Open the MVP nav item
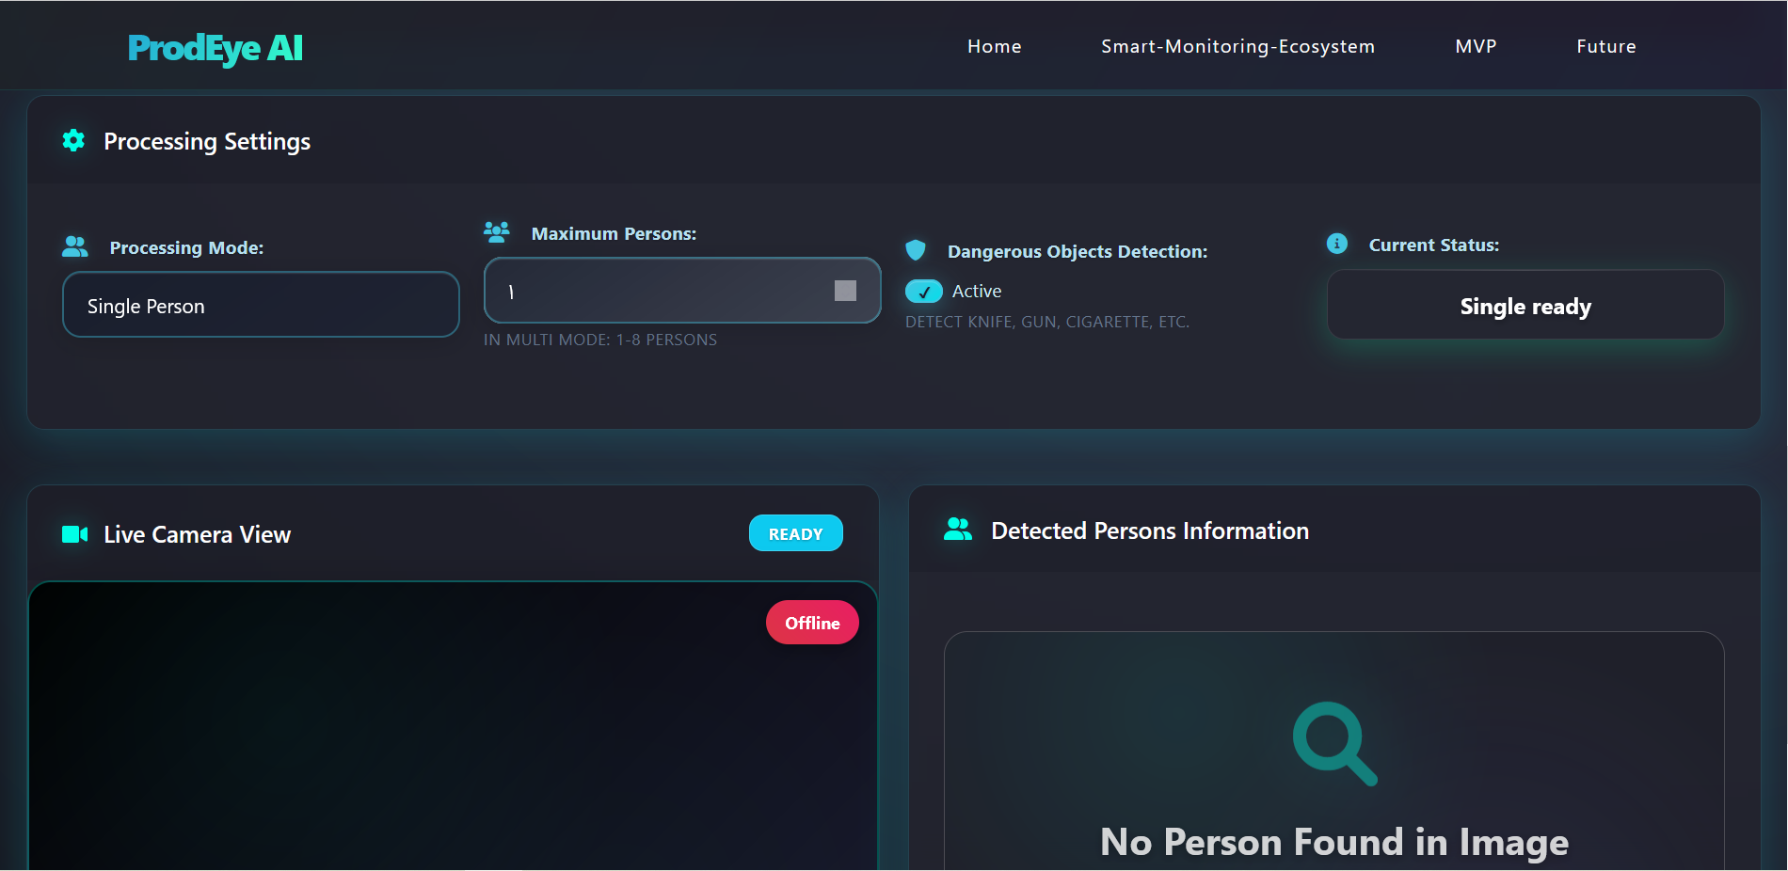Screen dimensions: 1788x871 [x=1476, y=46]
